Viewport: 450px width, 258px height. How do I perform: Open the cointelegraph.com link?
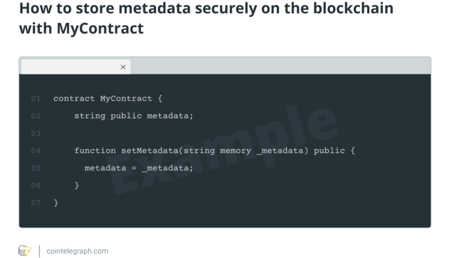77,251
